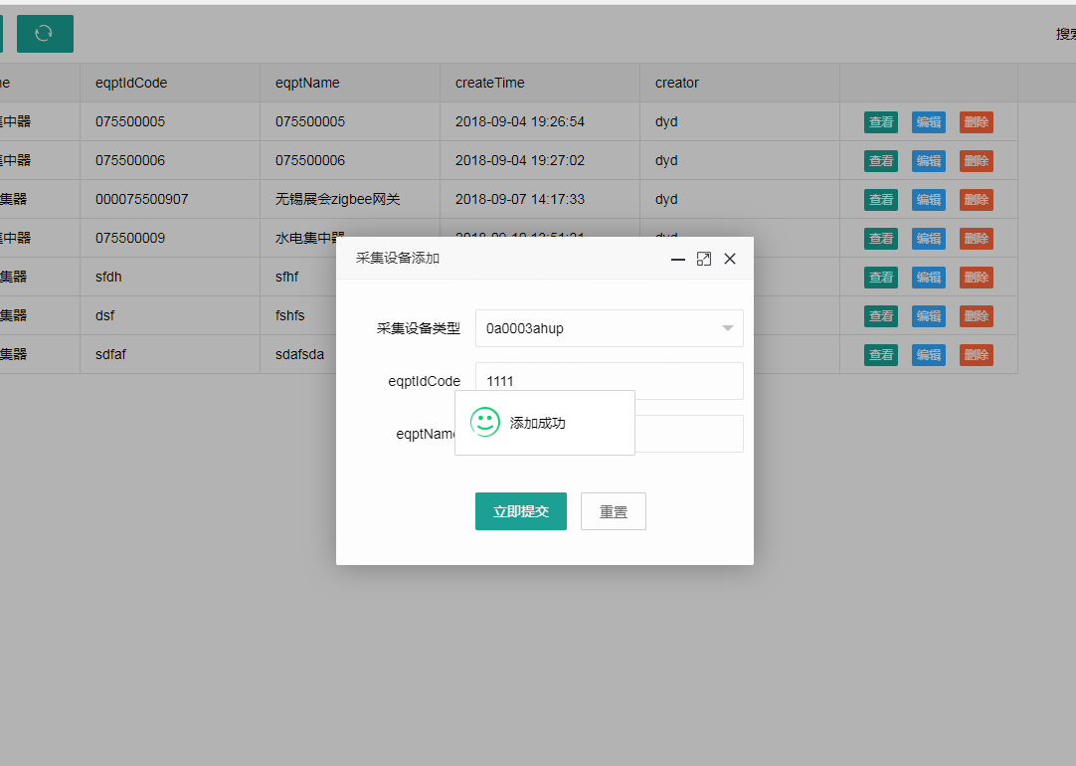
Task: Select cell 无锡展会zigbee网关
Action: click(350, 199)
